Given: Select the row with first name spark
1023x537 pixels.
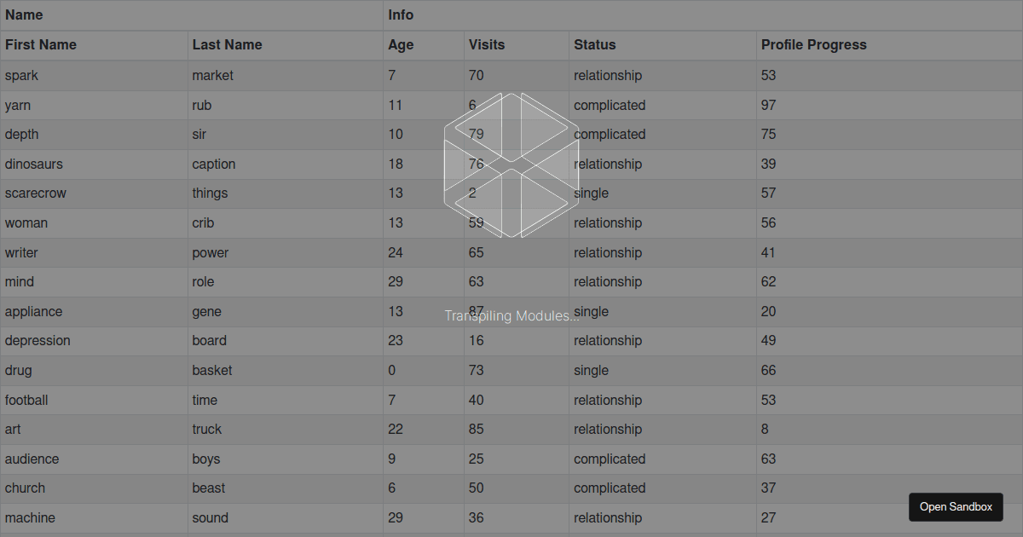Looking at the screenshot, I should click(21, 75).
